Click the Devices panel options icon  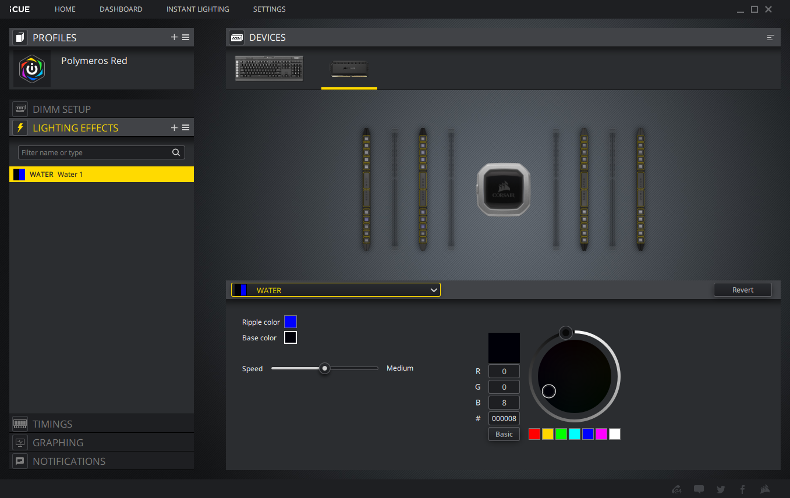tap(770, 37)
